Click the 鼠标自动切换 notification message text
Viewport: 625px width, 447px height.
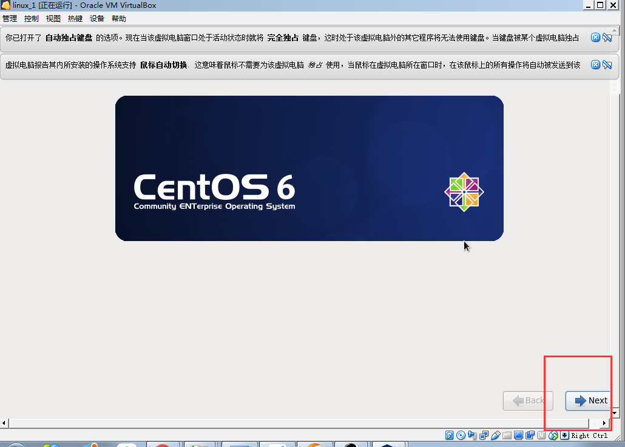292,65
